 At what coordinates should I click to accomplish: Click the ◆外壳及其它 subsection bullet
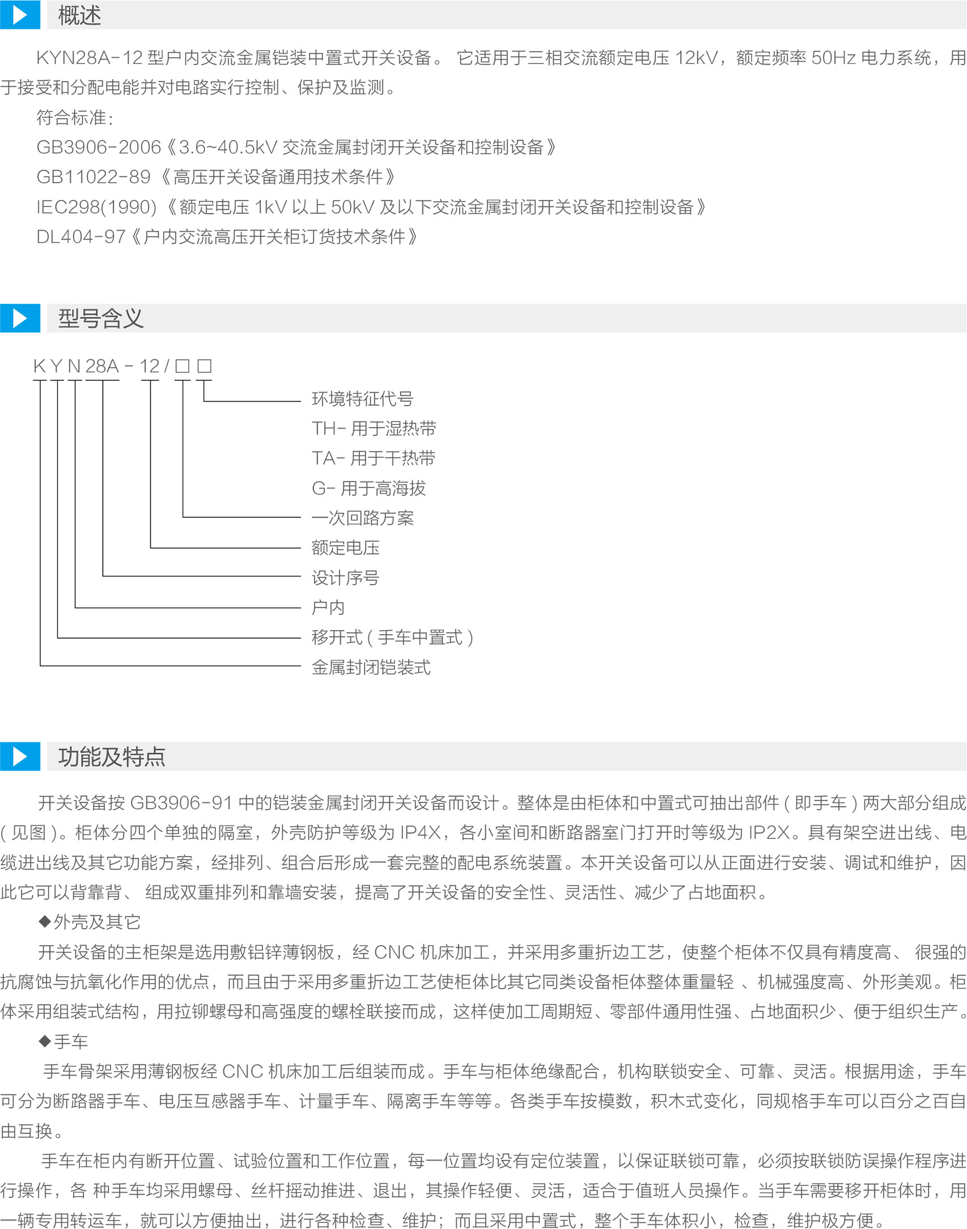pos(90,922)
